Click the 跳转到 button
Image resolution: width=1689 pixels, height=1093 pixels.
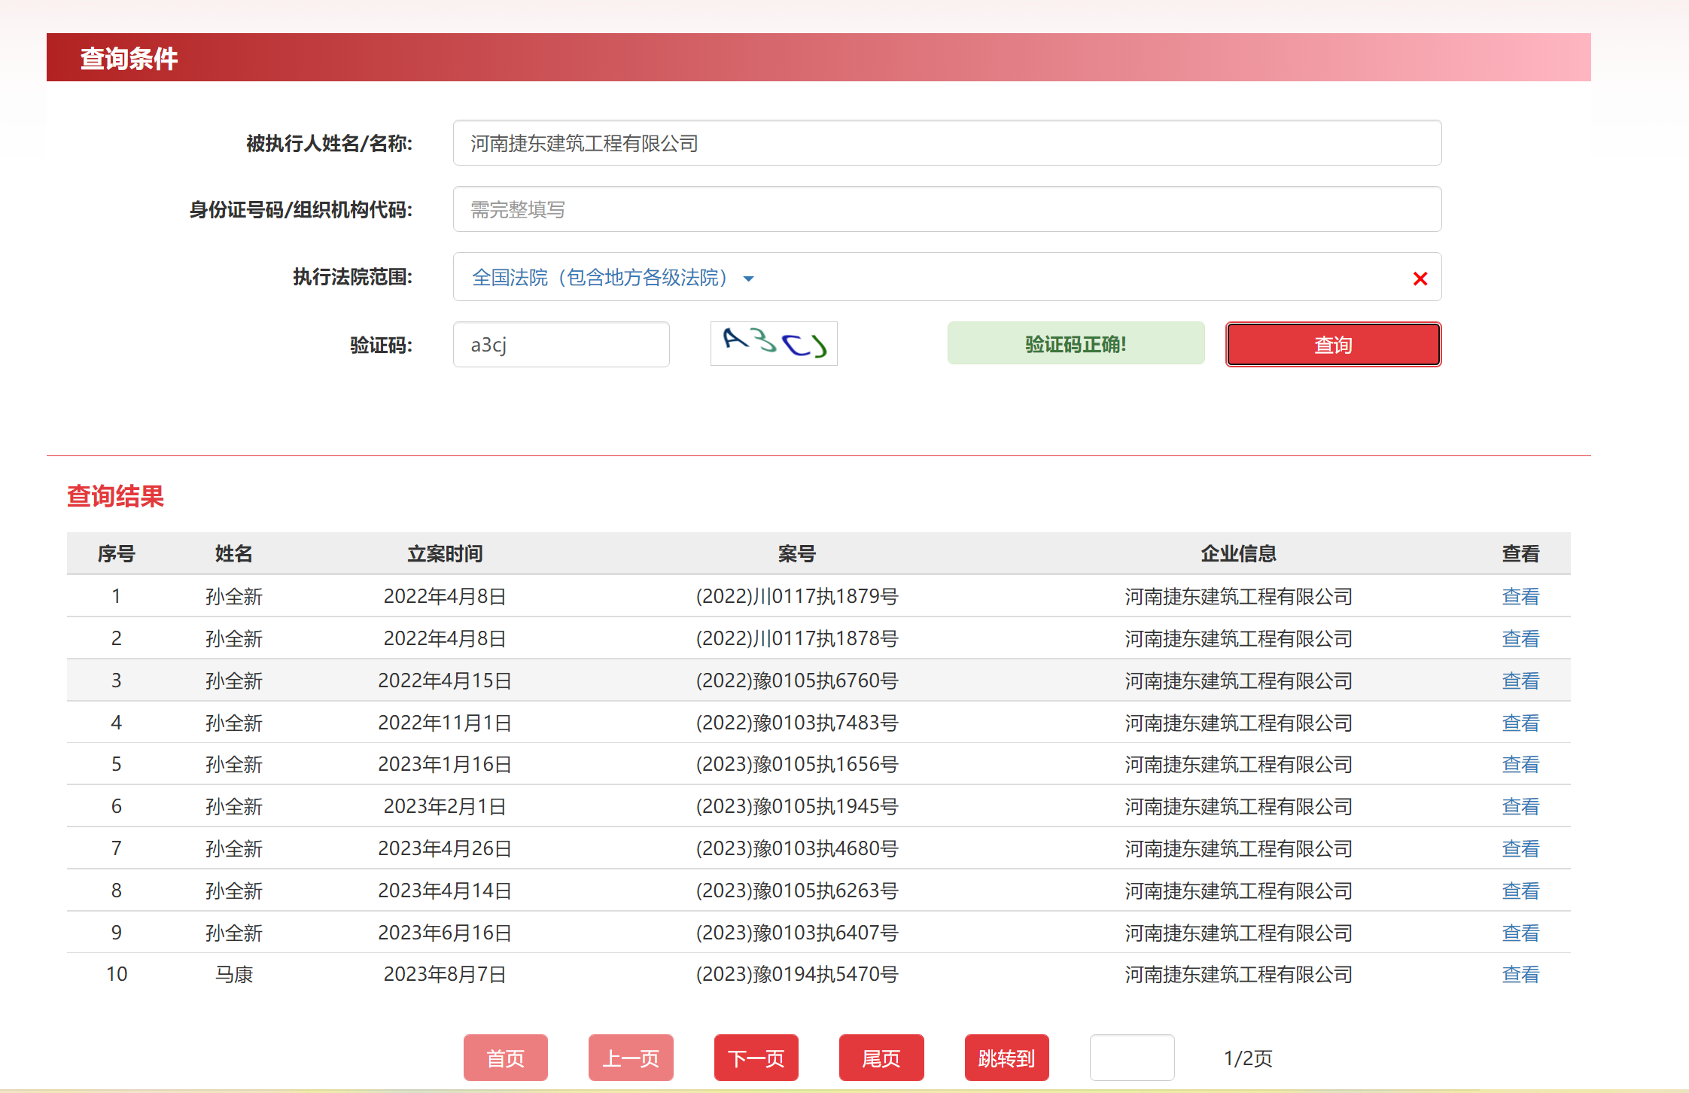click(x=1006, y=1058)
